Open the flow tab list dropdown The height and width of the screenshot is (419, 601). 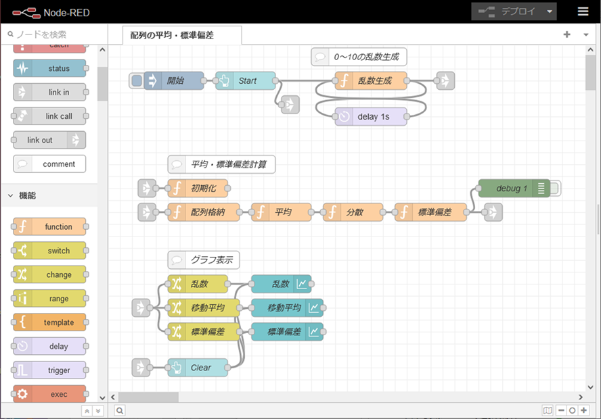pyautogui.click(x=585, y=34)
